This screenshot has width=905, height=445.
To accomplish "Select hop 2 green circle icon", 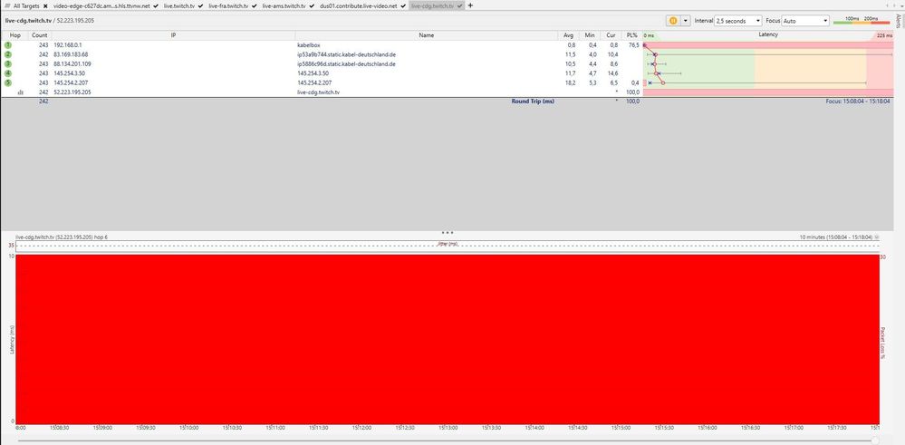I will (8, 54).
